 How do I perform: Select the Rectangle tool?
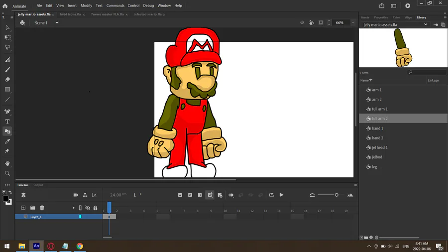click(x=7, y=90)
